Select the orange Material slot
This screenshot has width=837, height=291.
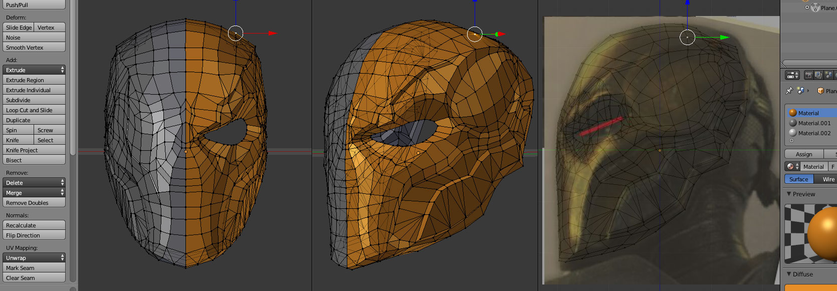click(x=811, y=113)
